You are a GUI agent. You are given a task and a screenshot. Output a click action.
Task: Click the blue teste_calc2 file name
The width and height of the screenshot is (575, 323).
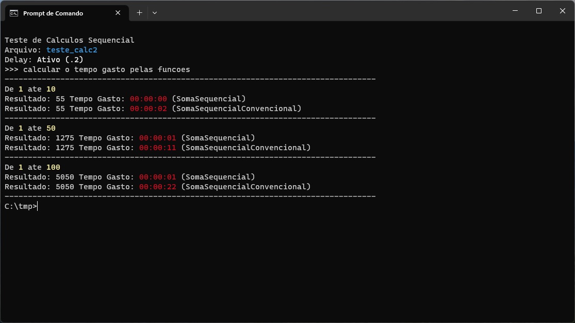(x=72, y=50)
